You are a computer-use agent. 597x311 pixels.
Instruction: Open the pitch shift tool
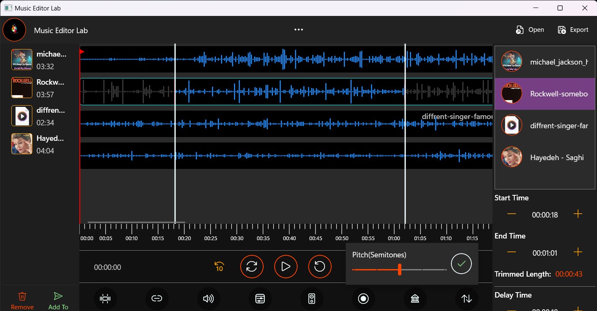pyautogui.click(x=466, y=298)
